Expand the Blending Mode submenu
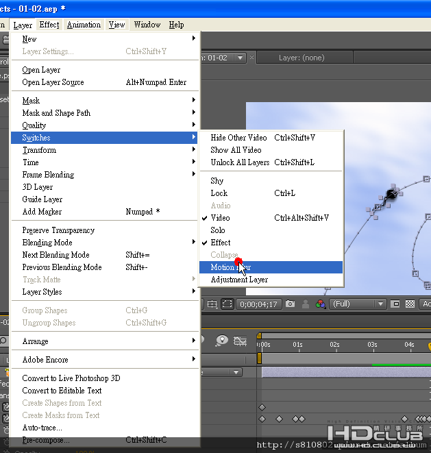This screenshot has width=431, height=453. click(47, 243)
